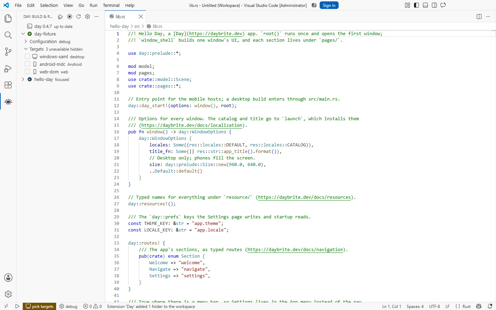Open the Search view in activity bar

(8, 35)
